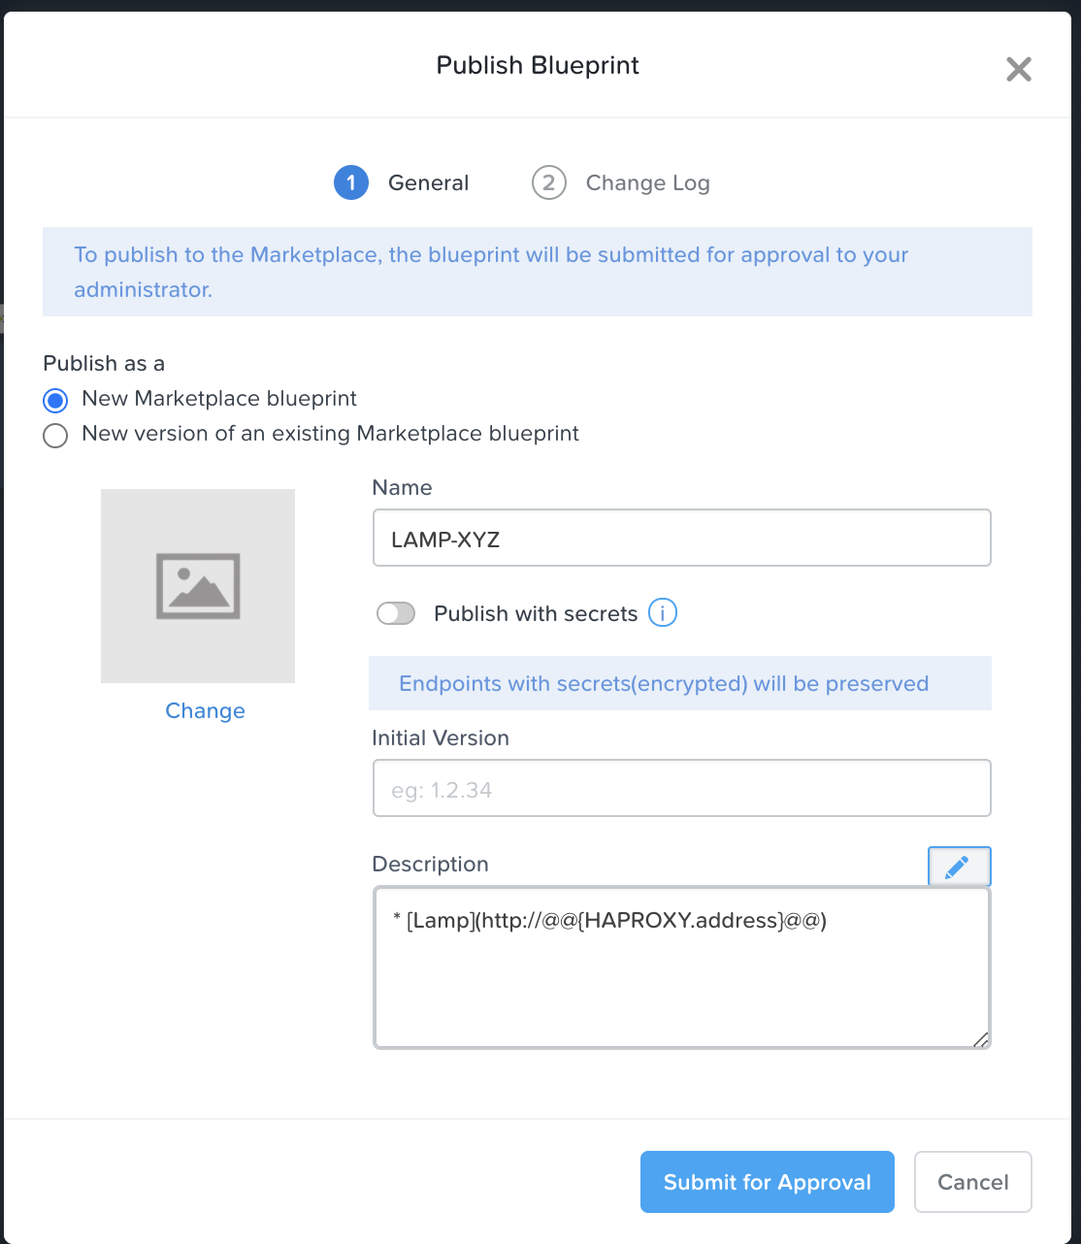Choose New version of an existing Marketplace blueprint
The width and height of the screenshot is (1081, 1244).
pos(55,435)
